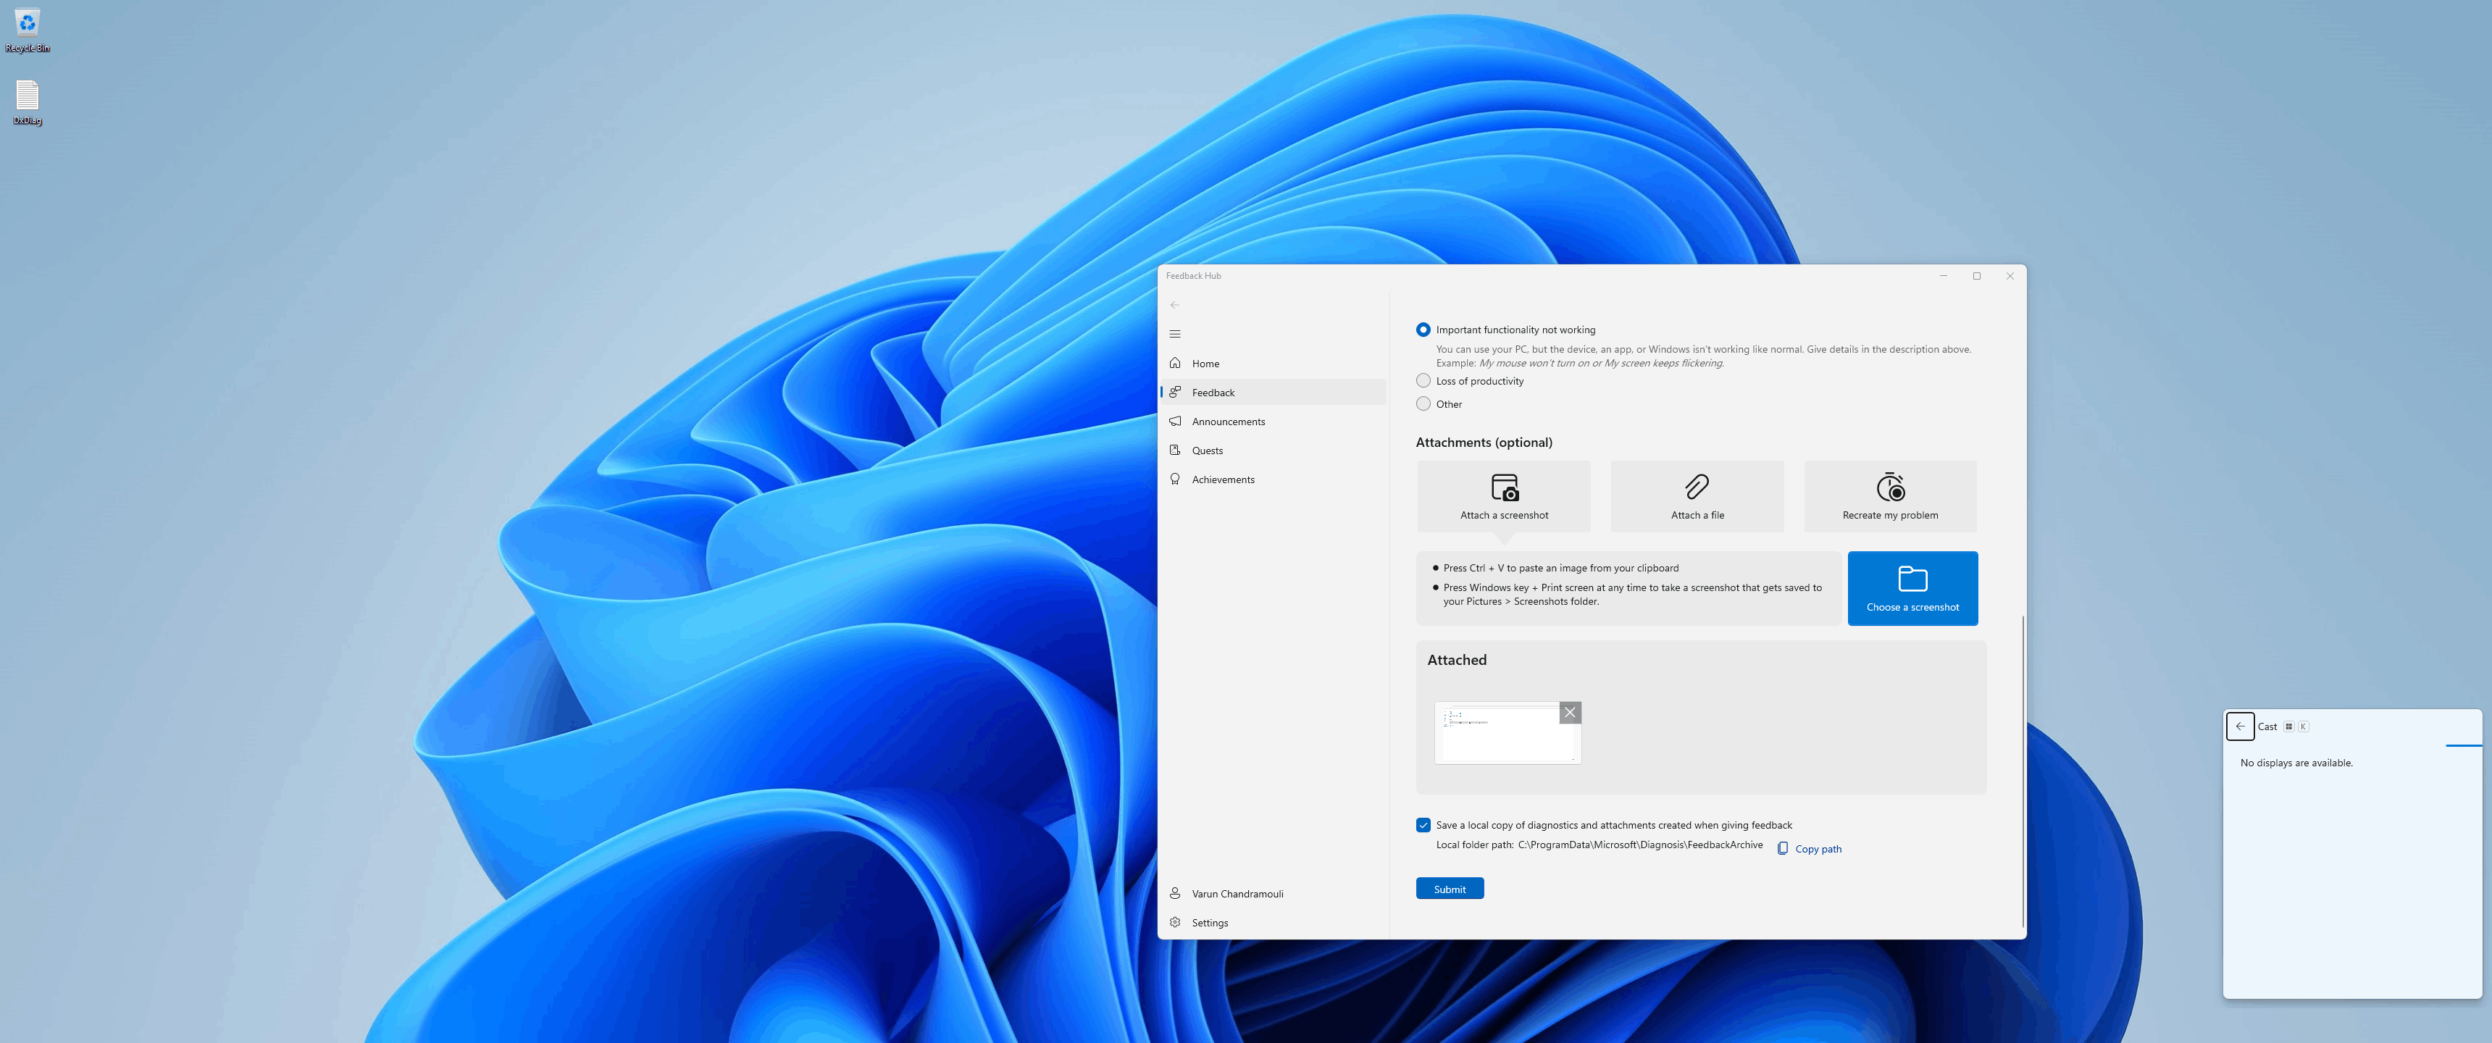The width and height of the screenshot is (2492, 1043).
Task: Click the back arrow in Cast panel
Action: coord(2239,726)
